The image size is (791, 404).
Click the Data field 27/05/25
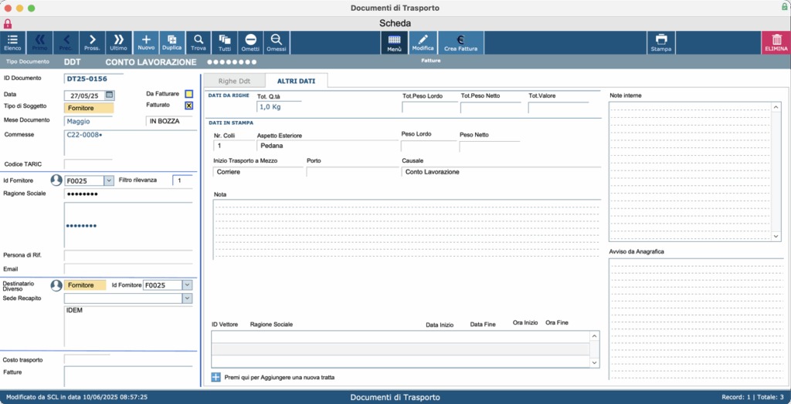tap(84, 95)
